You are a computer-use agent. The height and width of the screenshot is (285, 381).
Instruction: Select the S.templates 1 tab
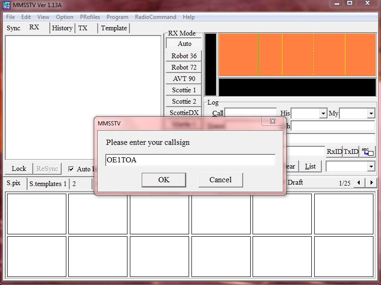tap(48, 184)
